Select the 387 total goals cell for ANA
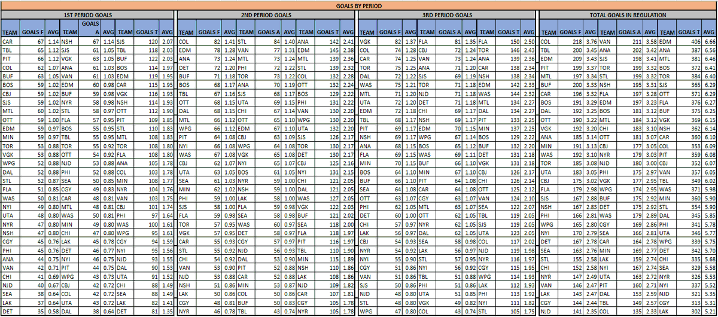 click(x=689, y=50)
